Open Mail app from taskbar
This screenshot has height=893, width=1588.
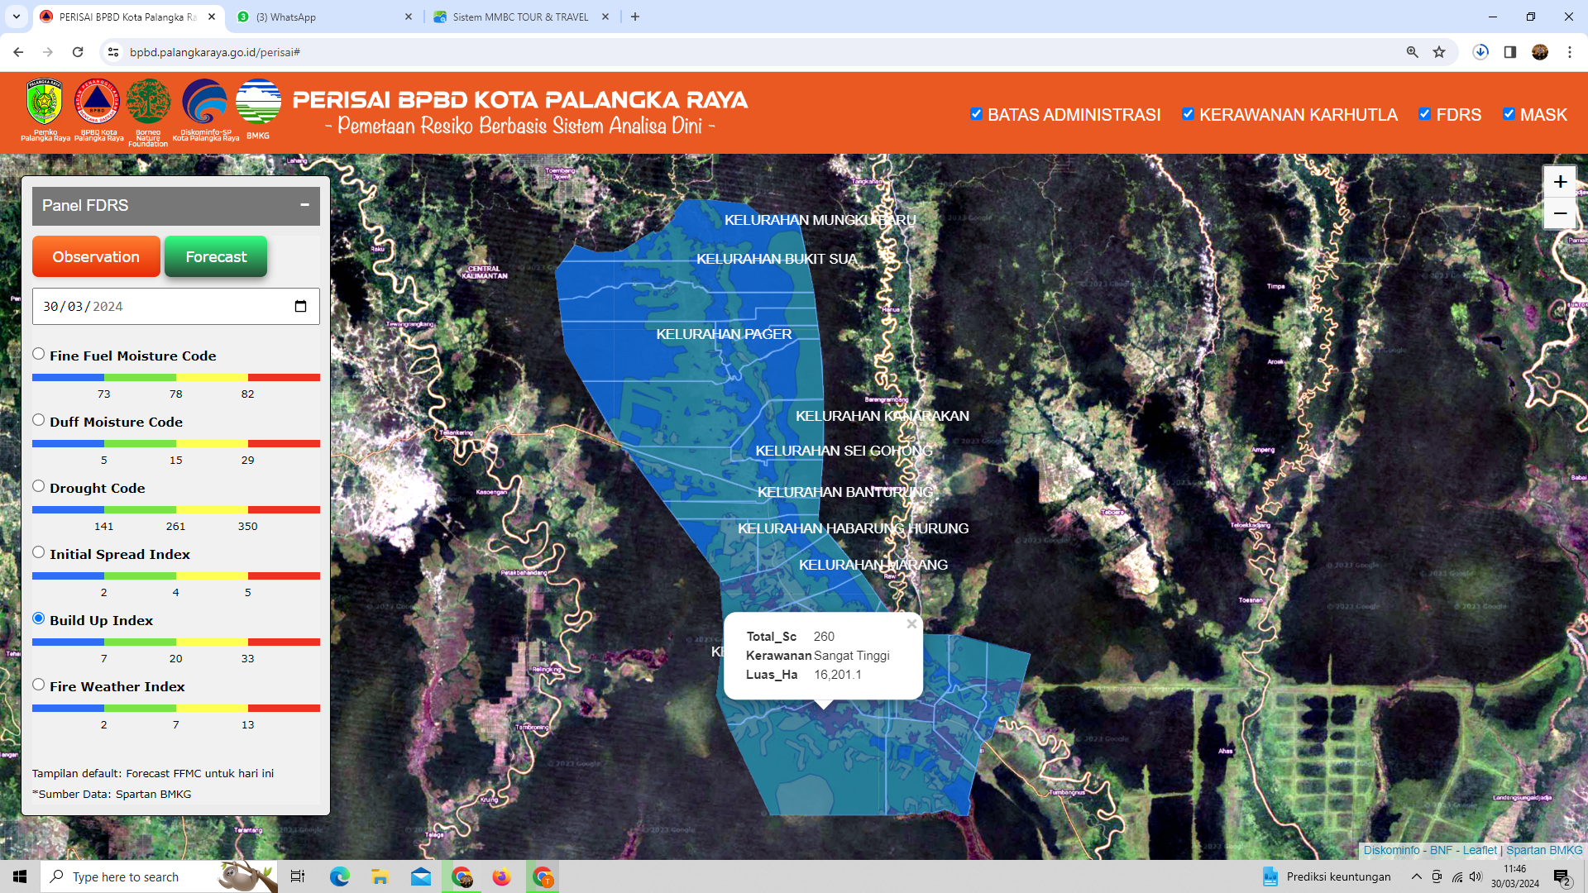[x=421, y=876]
